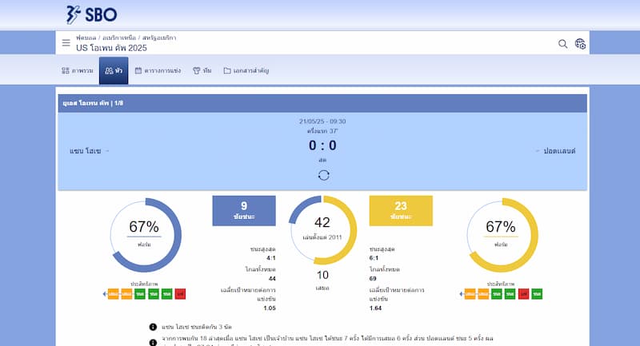The image size is (640, 346).
Task: Click the second info icon beside head-to-head note
Action: (x=153, y=342)
